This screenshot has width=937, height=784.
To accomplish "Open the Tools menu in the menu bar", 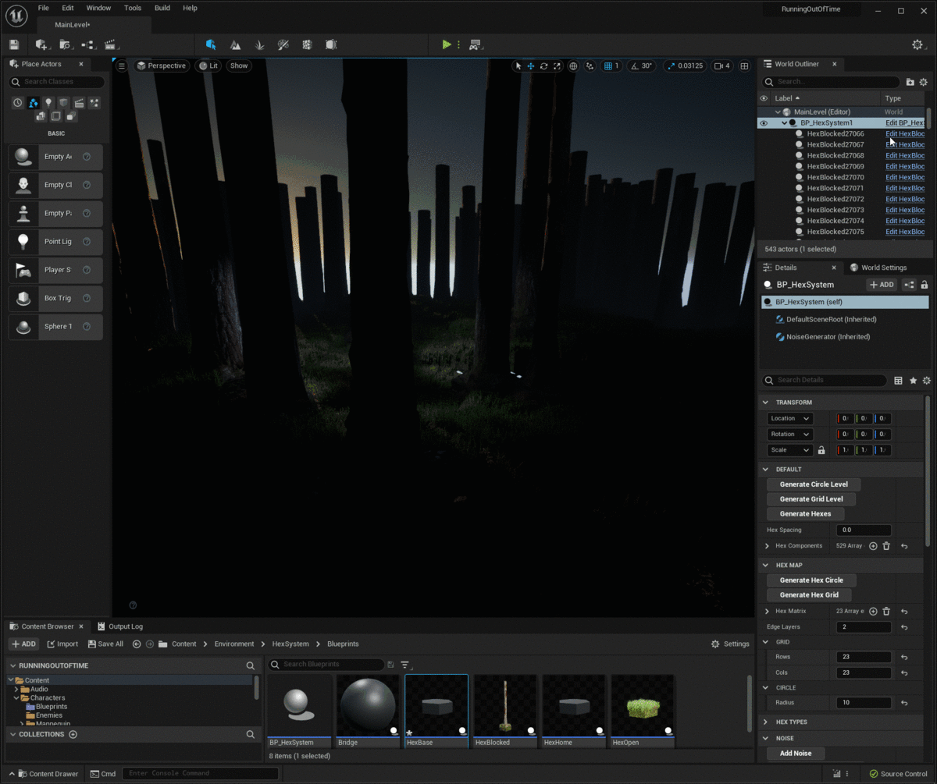I will (131, 8).
